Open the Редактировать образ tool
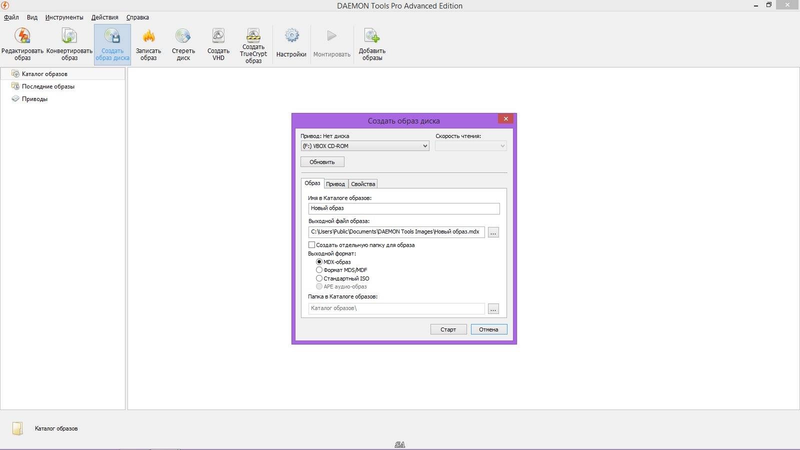Image resolution: width=800 pixels, height=450 pixels. pos(22,44)
